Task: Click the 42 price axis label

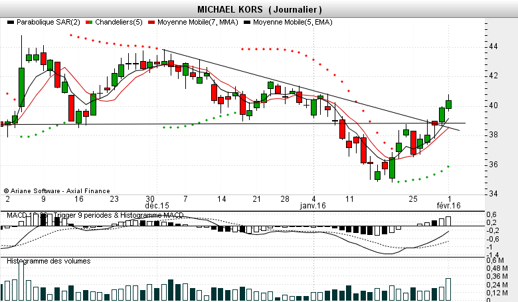Action: pyautogui.click(x=493, y=76)
